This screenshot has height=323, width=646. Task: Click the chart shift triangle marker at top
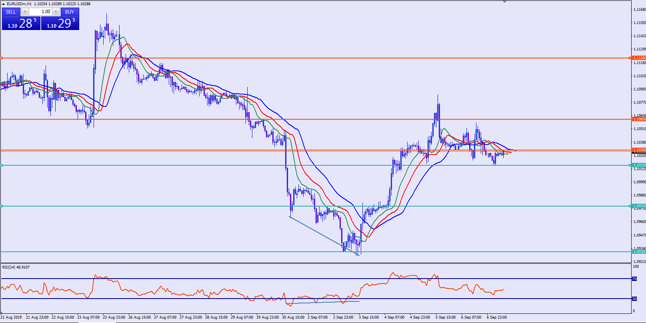pyautogui.click(x=504, y=2)
